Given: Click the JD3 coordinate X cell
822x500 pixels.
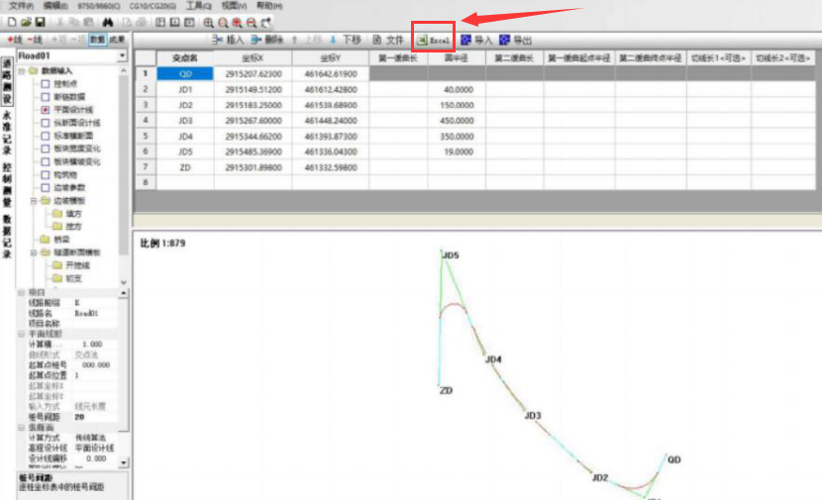Looking at the screenshot, I should tap(253, 120).
